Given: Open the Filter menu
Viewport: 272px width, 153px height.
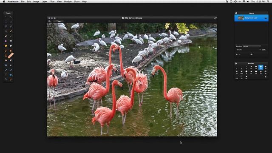Looking at the screenshot, I should 52,2.
